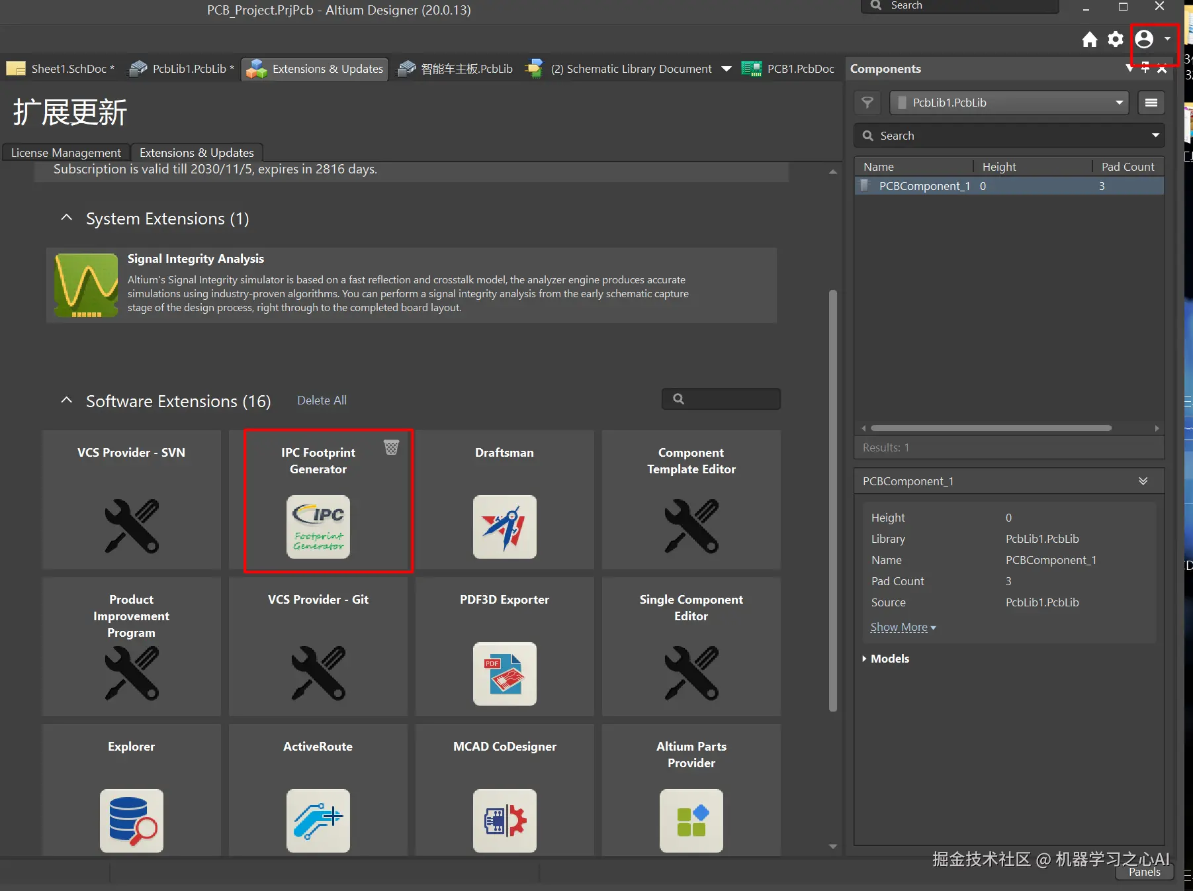Click Product Improvement Program tools icon
Viewport: 1193px width, 891px height.
point(132,673)
